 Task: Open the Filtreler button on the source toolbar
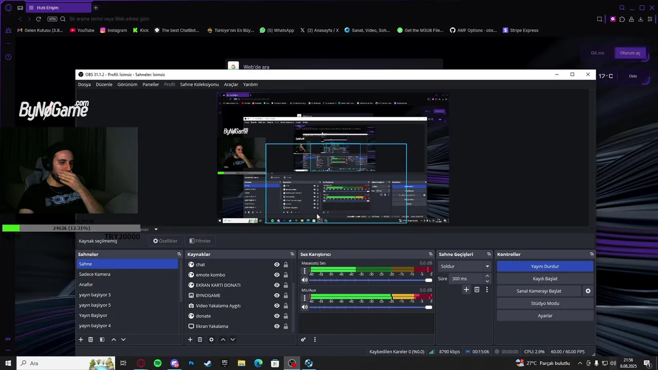(x=200, y=241)
